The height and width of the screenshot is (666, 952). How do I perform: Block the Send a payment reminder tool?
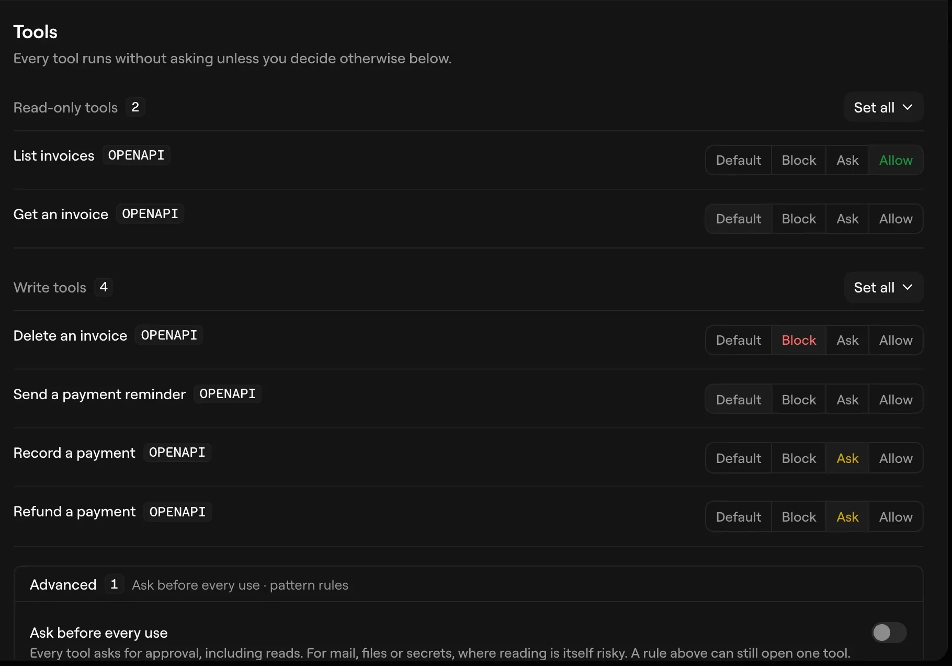(799, 400)
